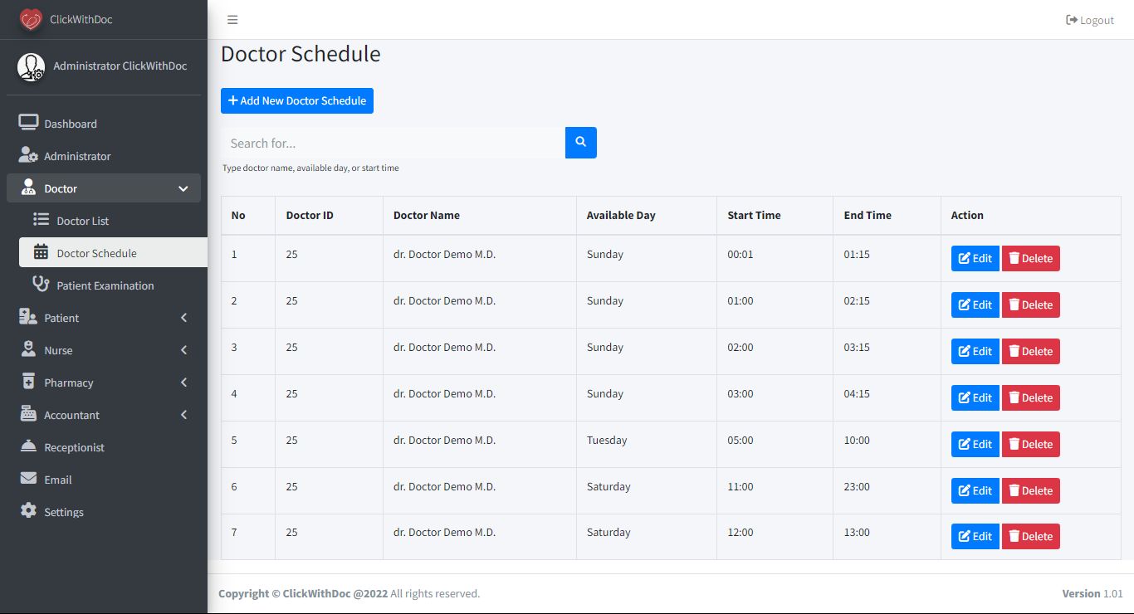Screen dimensions: 1134x614
Task: Click the Search for input field
Action: (x=393, y=143)
